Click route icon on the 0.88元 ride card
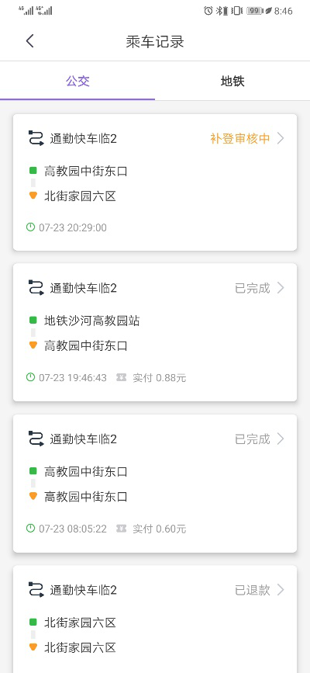The height and width of the screenshot is (673, 310). 36,287
